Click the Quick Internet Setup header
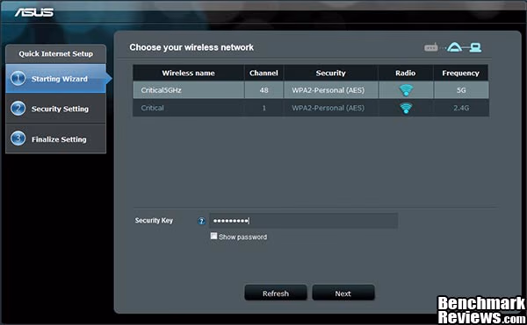Screen dimensions: 527x325 [x=56, y=54]
